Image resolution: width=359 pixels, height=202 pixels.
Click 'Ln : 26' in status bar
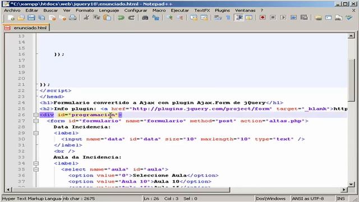[151, 199]
